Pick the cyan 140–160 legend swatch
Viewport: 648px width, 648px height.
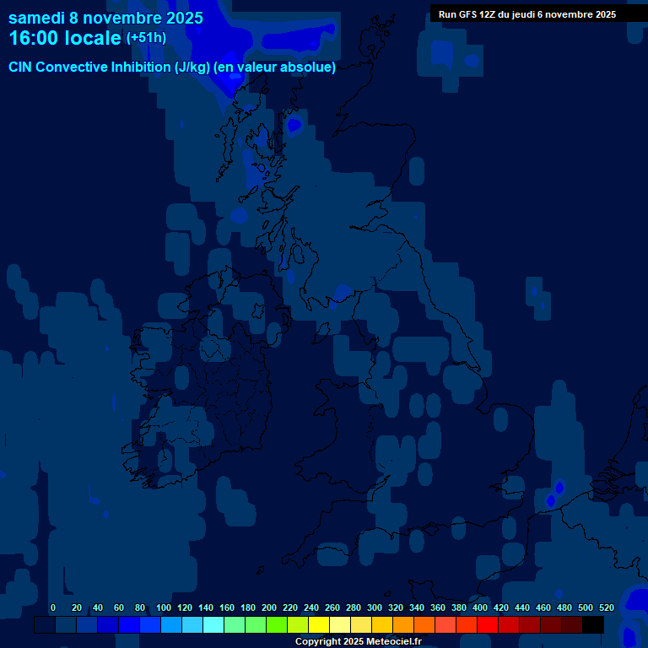point(213,625)
